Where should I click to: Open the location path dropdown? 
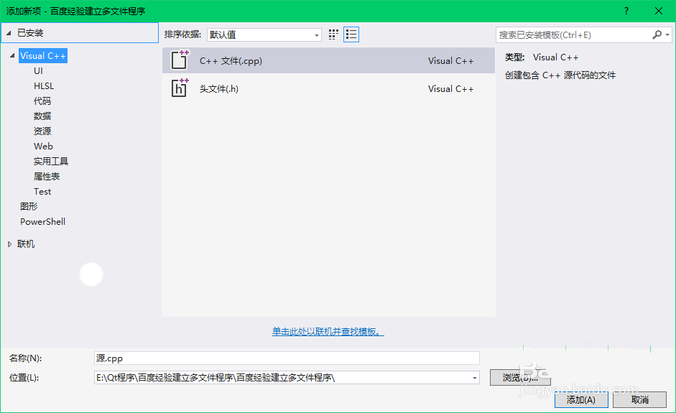click(474, 378)
